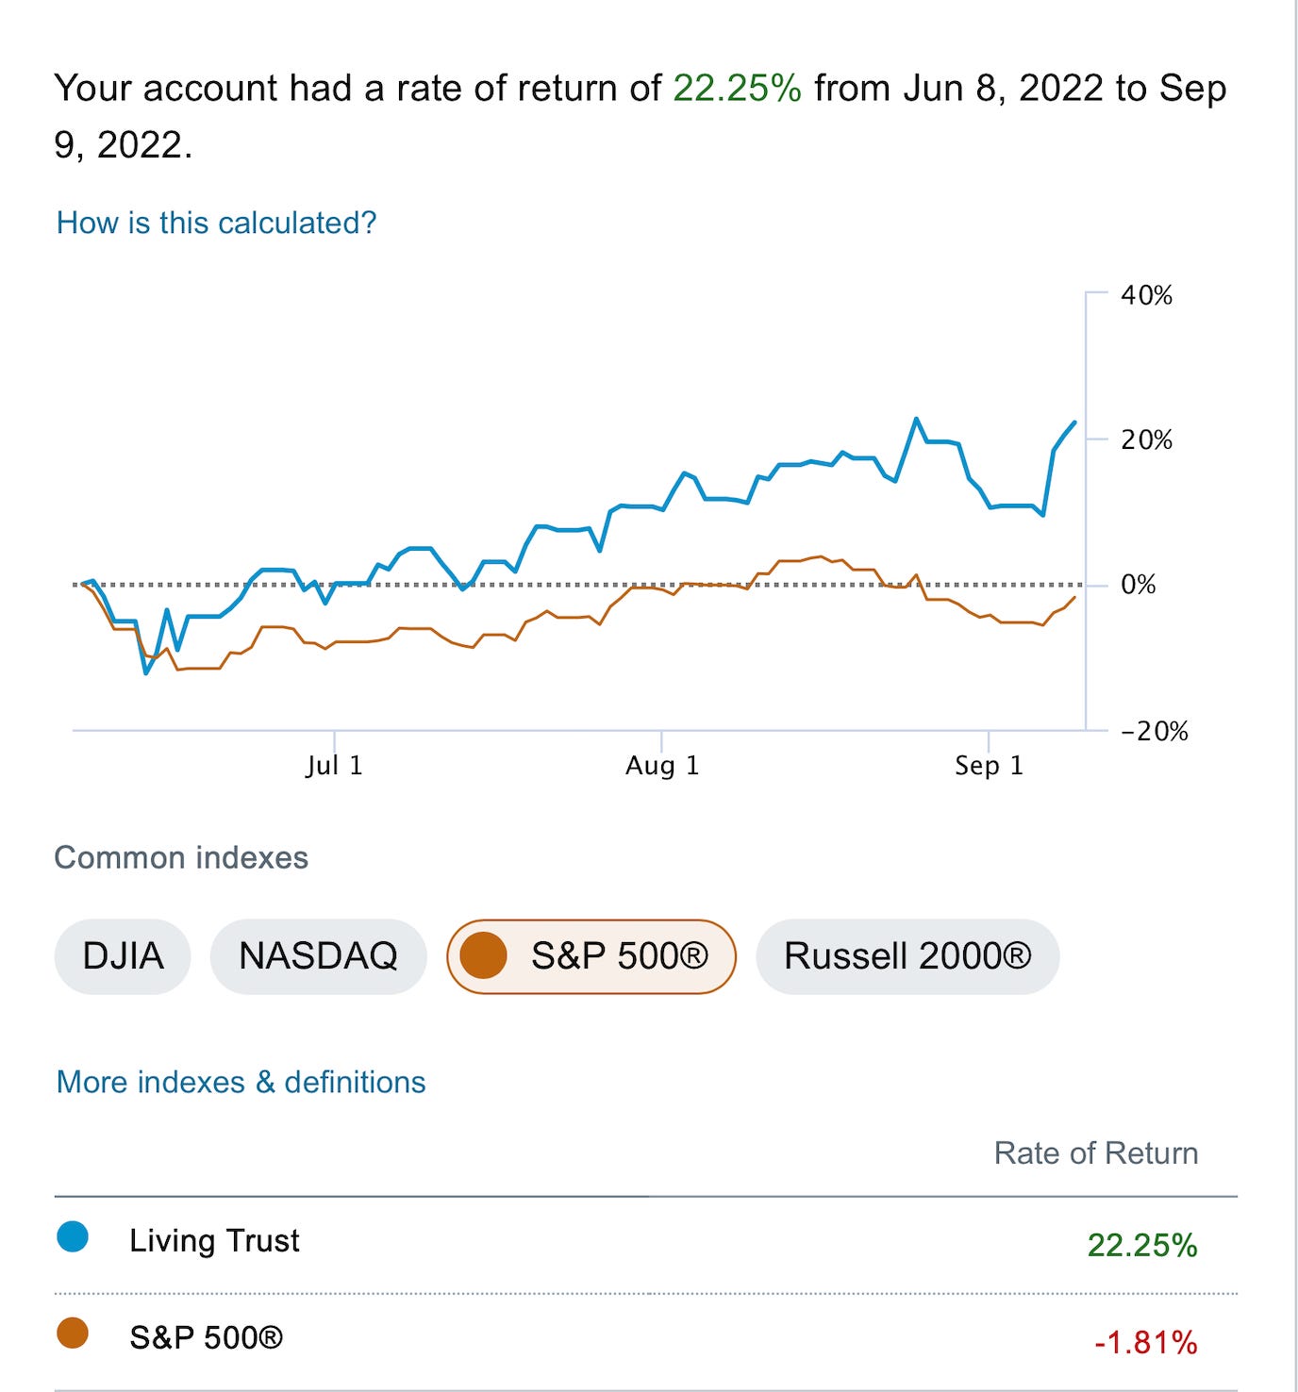Click the Common indexes heading
Screen dimensions: 1298x1392
[x=181, y=857]
